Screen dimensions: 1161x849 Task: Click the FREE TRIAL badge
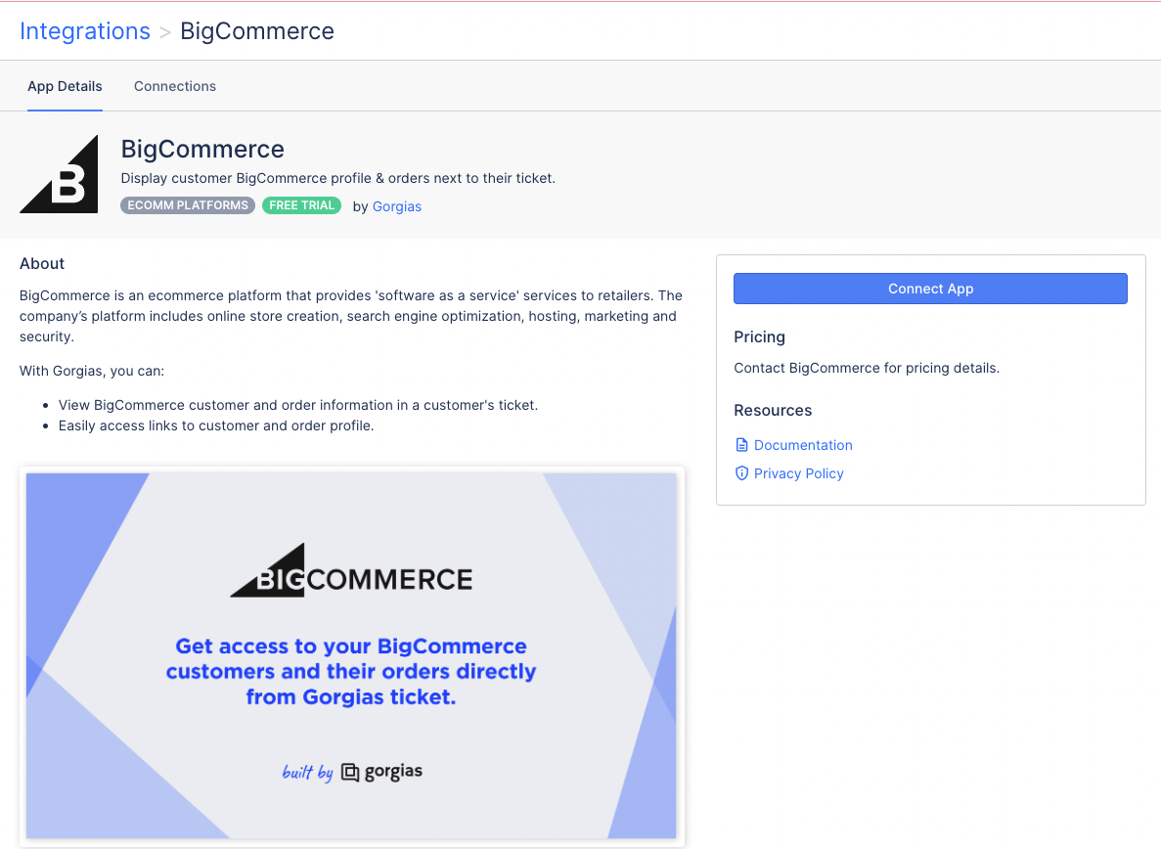301,205
